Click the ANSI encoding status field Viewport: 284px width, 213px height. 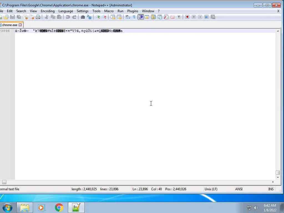239,189
